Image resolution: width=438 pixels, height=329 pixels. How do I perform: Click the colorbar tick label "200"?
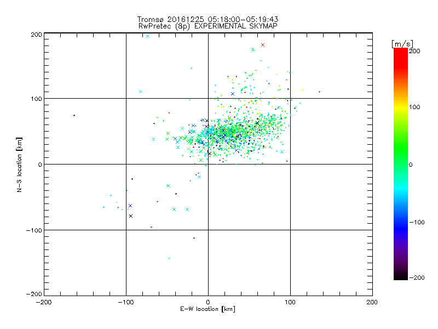click(414, 51)
